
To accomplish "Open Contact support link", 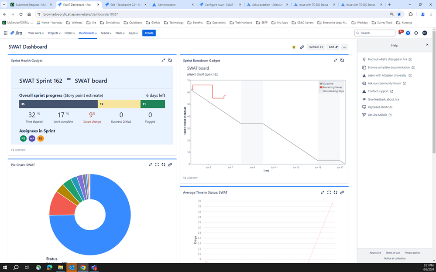I will click(378, 91).
